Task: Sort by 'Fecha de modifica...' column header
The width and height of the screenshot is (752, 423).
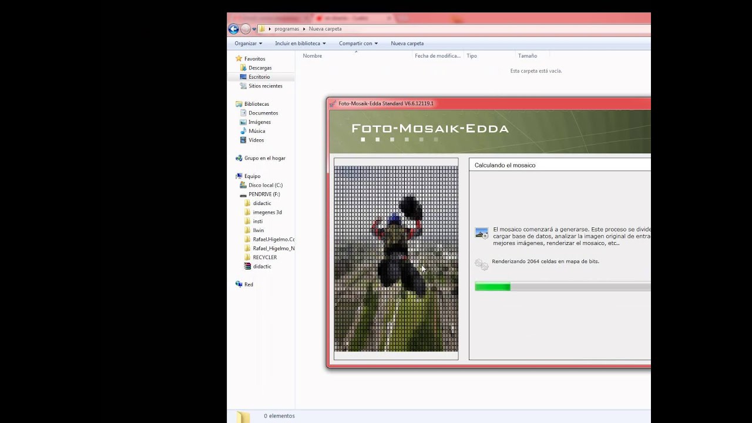Action: coord(438,56)
